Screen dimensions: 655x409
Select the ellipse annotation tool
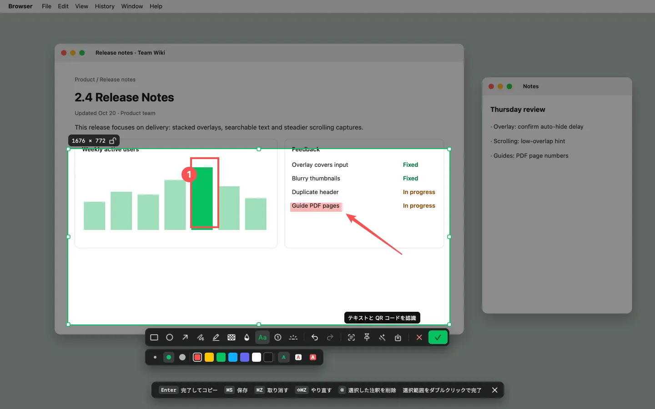[170, 338]
